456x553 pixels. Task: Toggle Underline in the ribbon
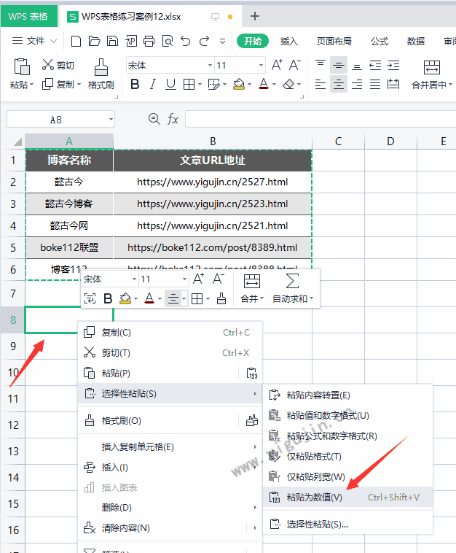(170, 85)
